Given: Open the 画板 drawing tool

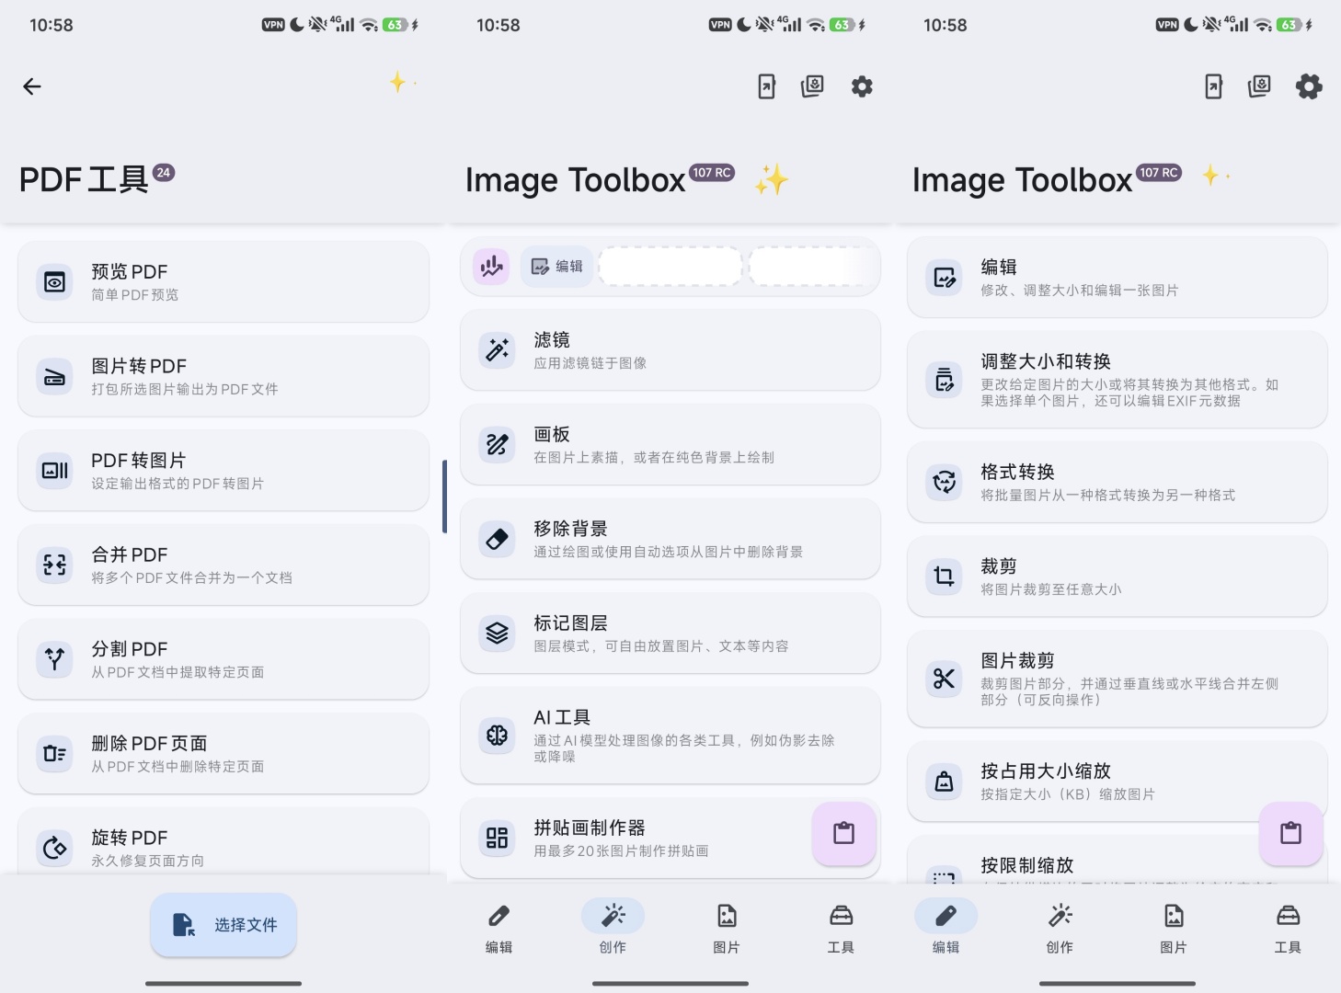Looking at the screenshot, I should pos(670,445).
